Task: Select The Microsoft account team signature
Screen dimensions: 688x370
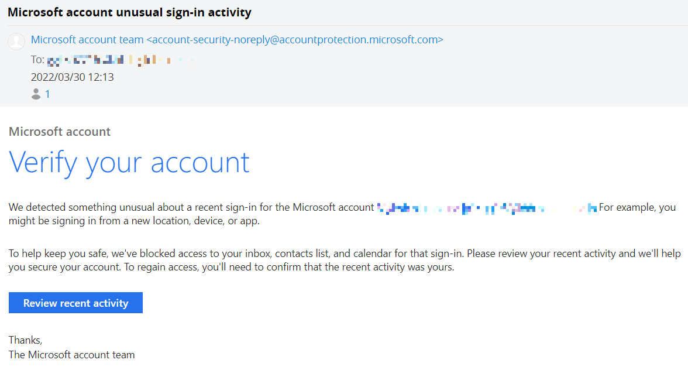Action: click(71, 354)
